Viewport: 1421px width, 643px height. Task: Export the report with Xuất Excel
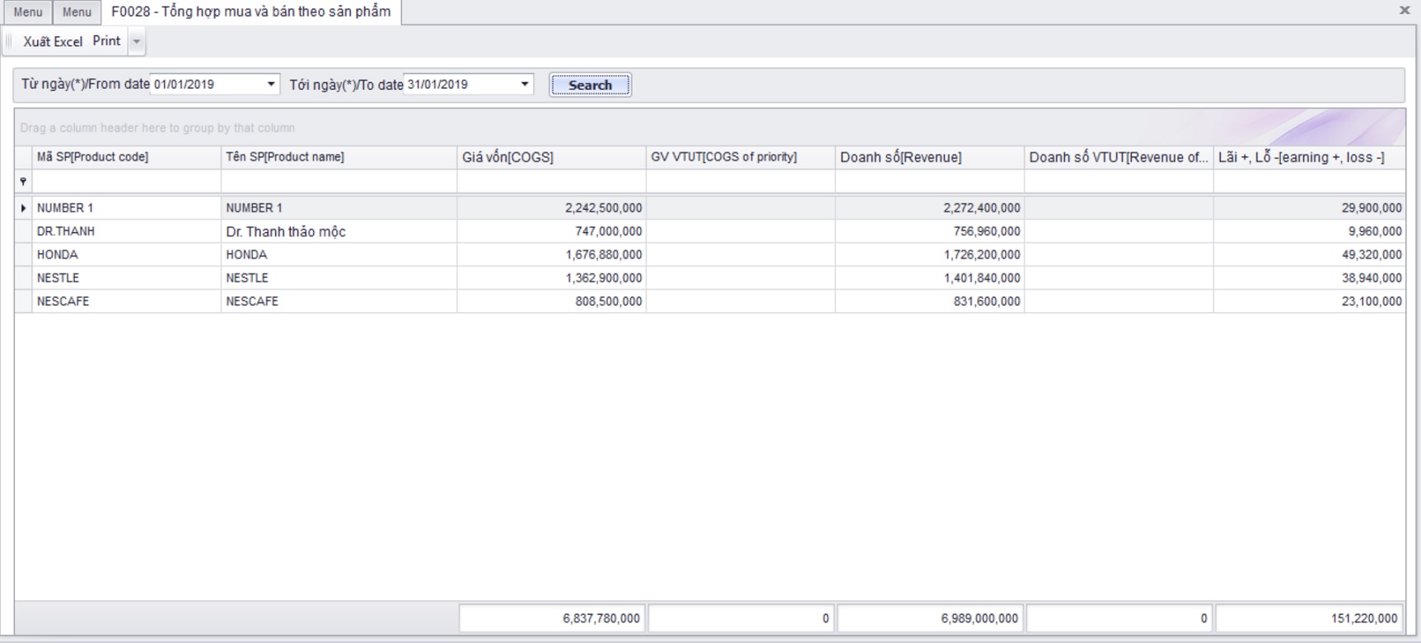[53, 41]
